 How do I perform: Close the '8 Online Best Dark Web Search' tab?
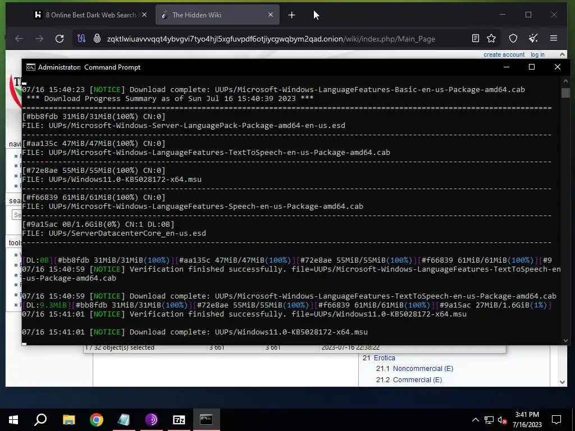point(144,15)
